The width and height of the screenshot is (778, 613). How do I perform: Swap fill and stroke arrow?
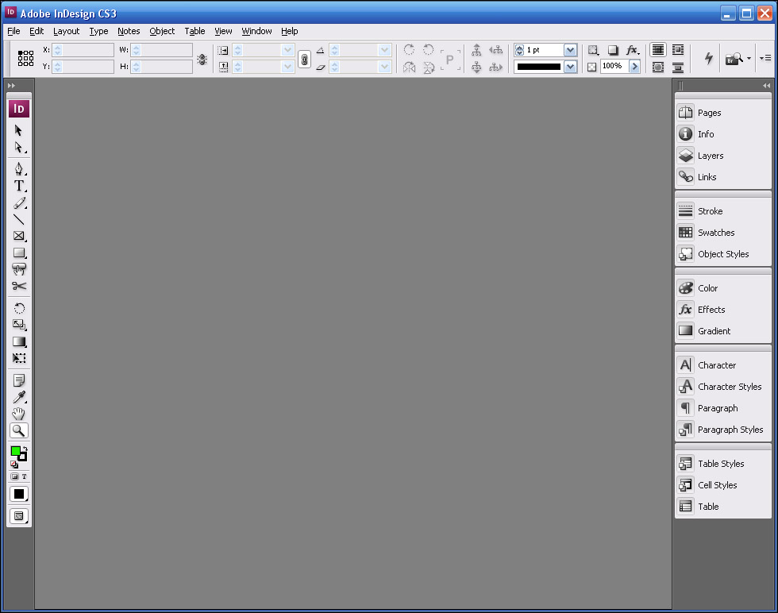point(25,448)
